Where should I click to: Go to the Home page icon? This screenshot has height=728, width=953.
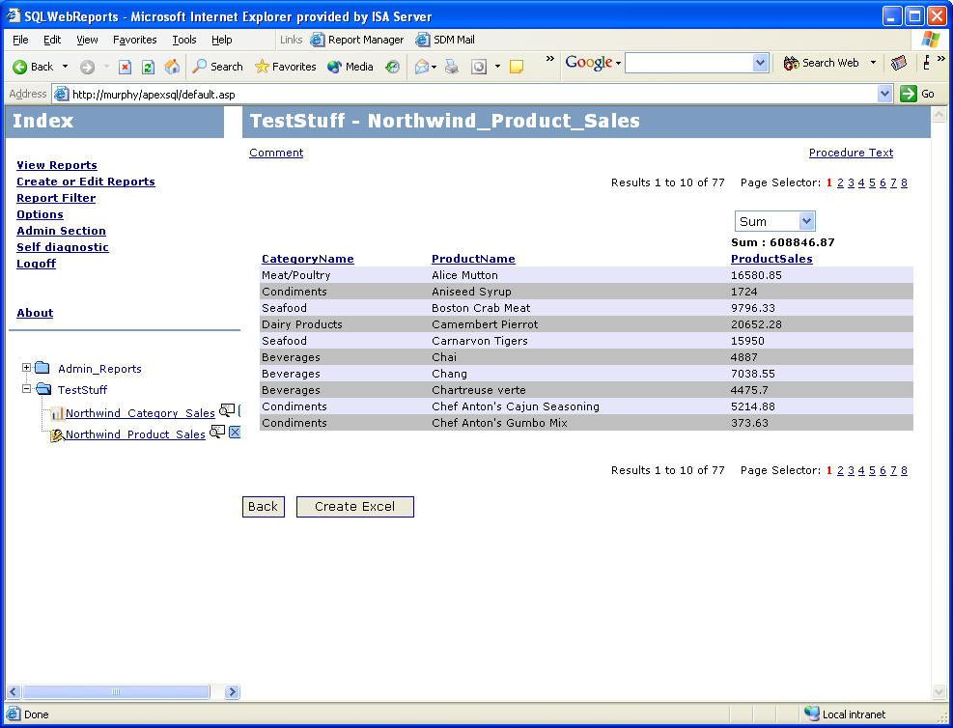coord(172,67)
